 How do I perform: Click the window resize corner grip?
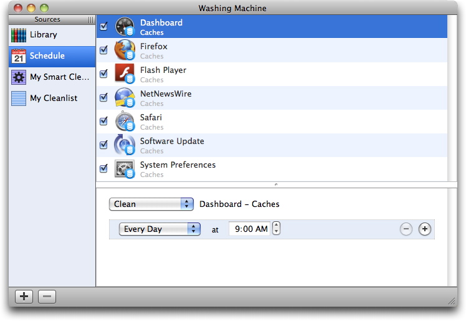tap(452, 301)
